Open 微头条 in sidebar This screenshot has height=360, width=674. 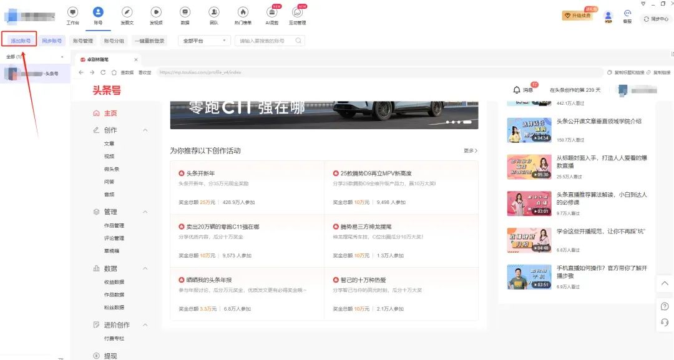click(112, 169)
